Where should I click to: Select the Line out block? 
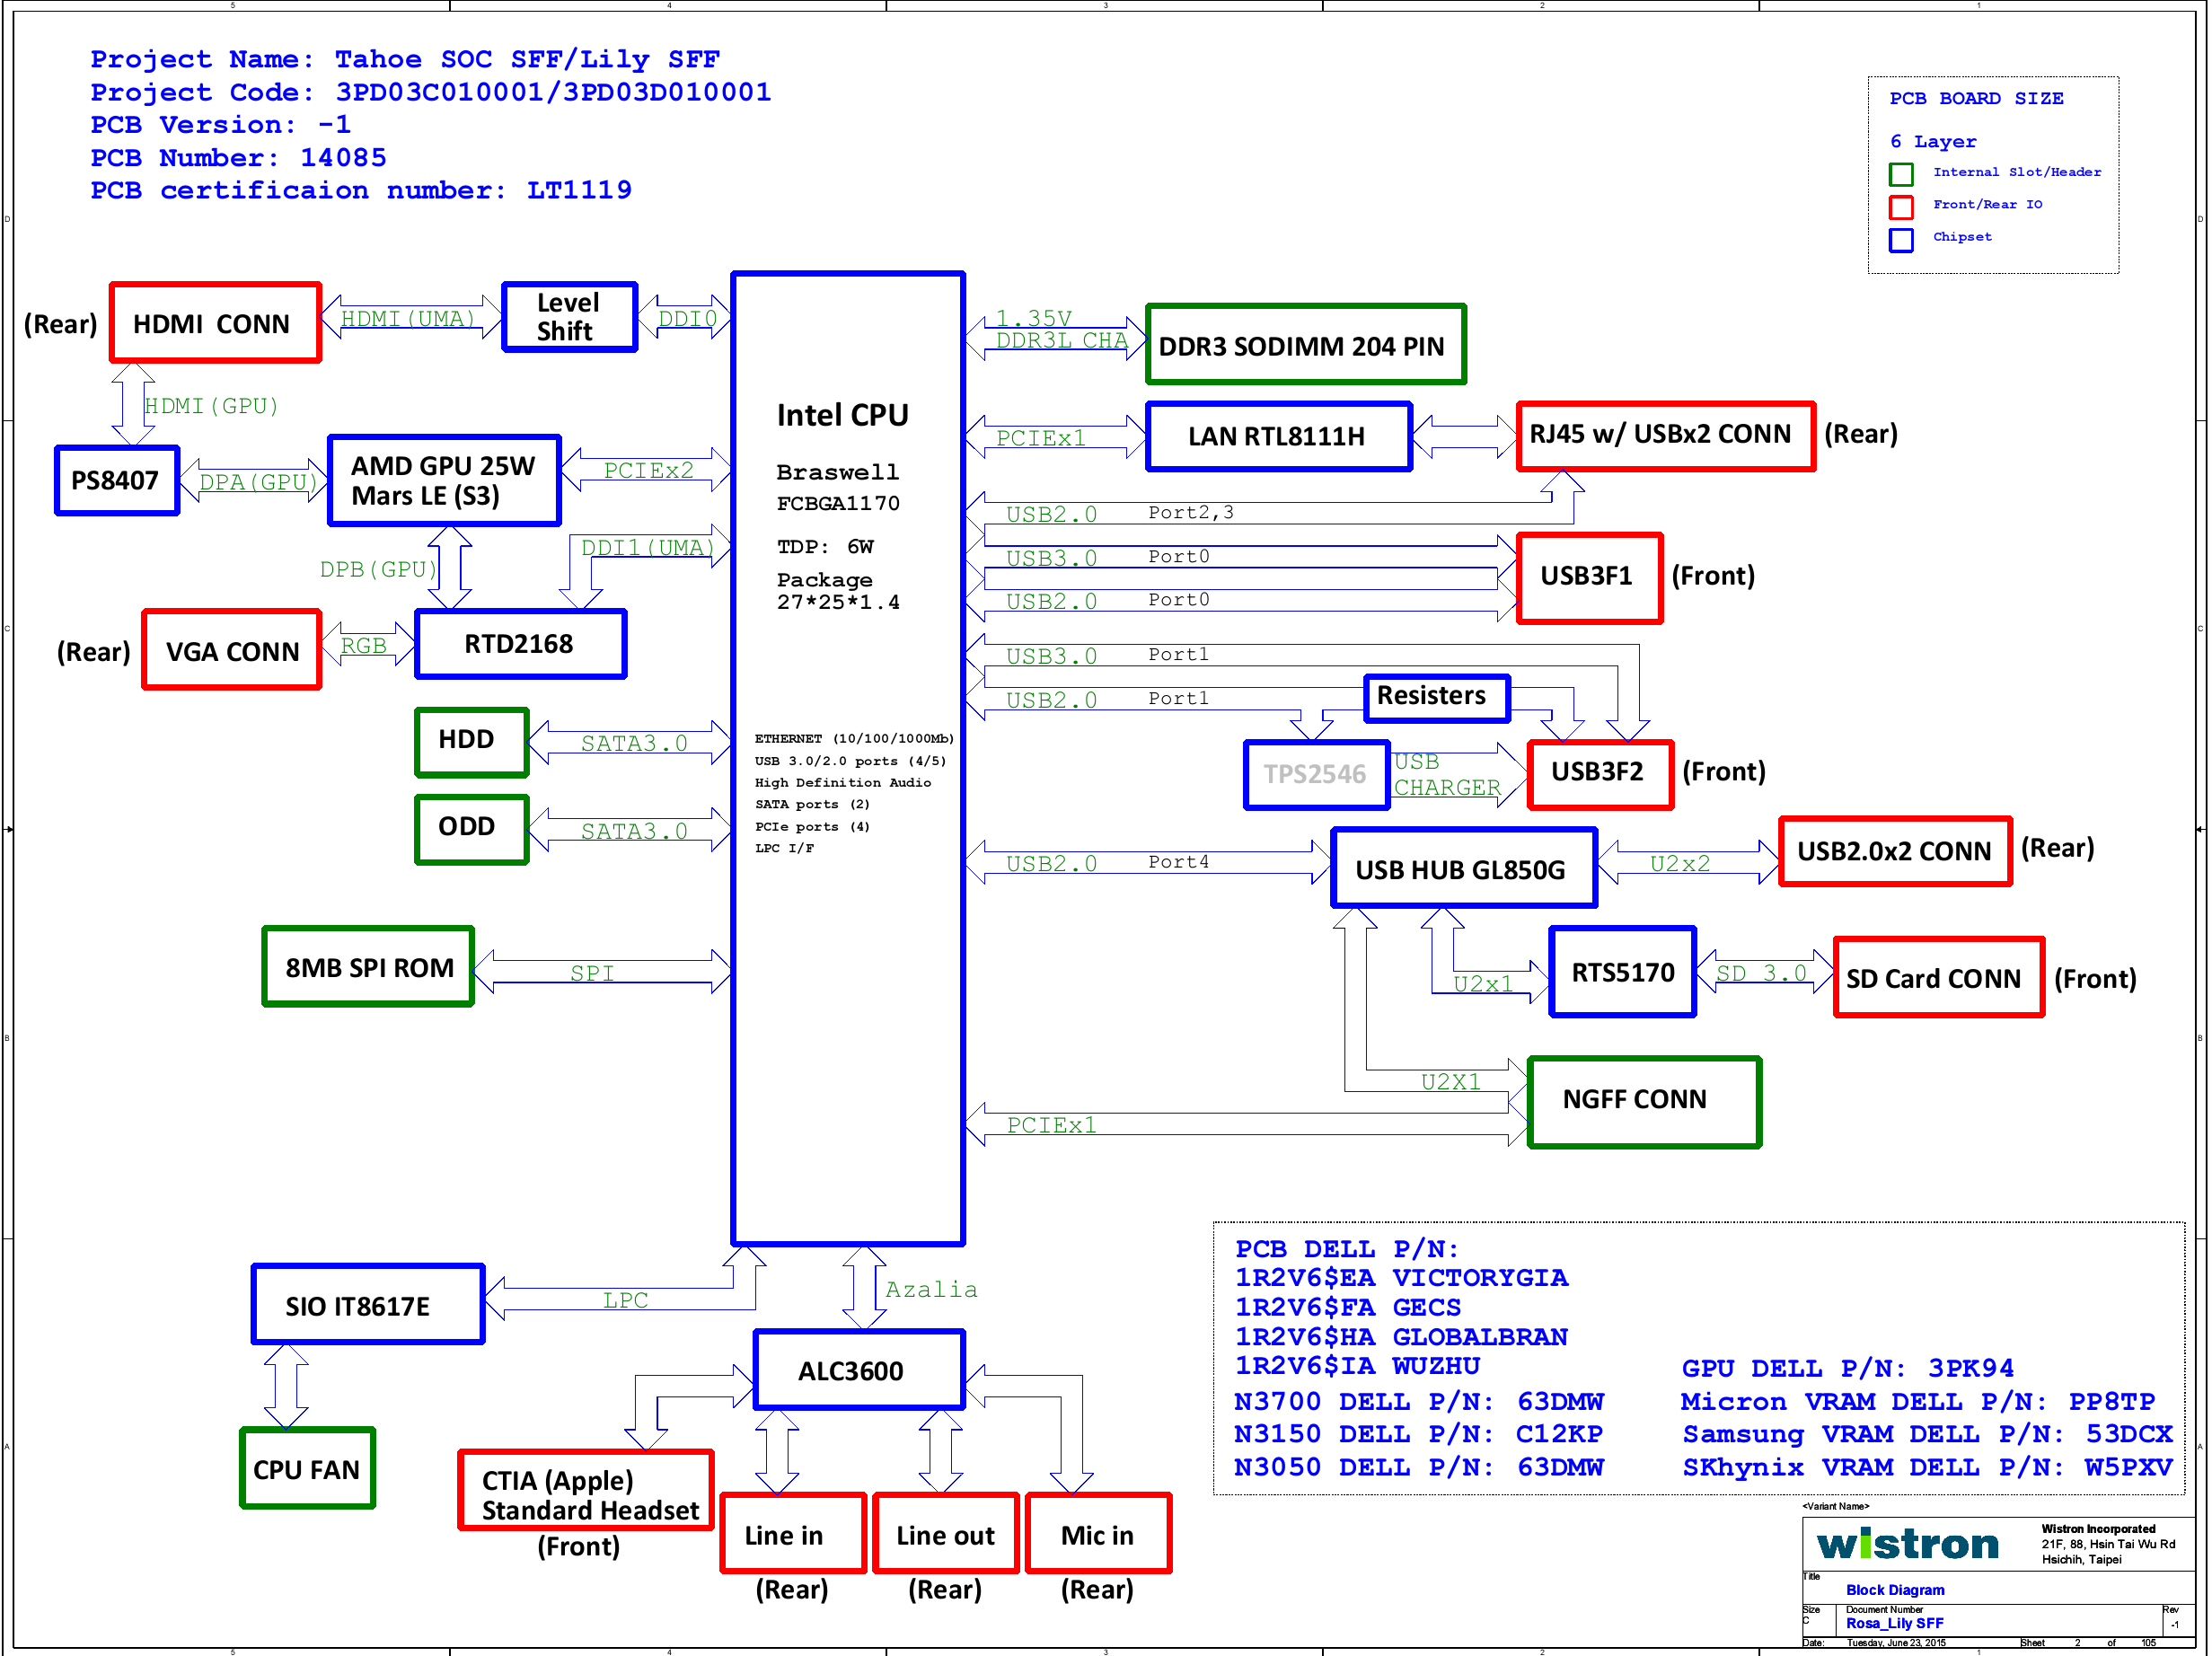(945, 1534)
